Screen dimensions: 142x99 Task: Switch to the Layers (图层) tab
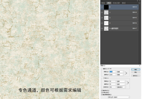103,3
